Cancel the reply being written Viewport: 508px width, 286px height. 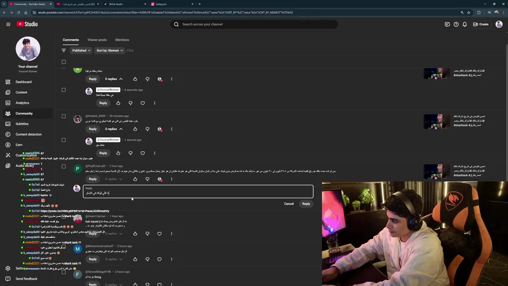(289, 204)
